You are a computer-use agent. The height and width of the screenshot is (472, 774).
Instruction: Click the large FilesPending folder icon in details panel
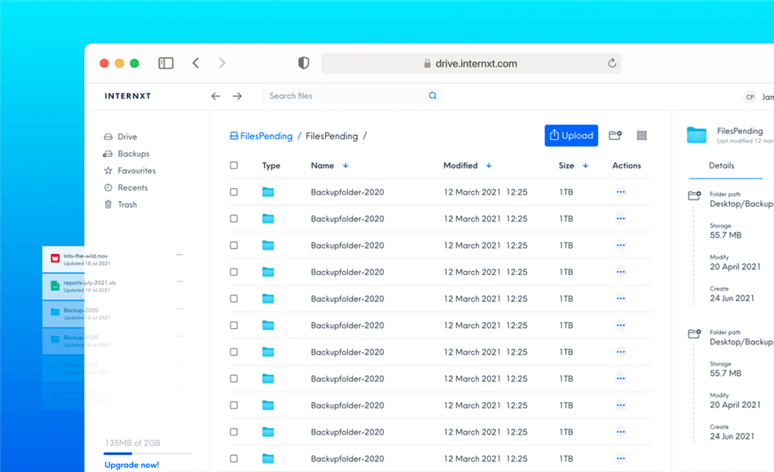[x=697, y=134]
